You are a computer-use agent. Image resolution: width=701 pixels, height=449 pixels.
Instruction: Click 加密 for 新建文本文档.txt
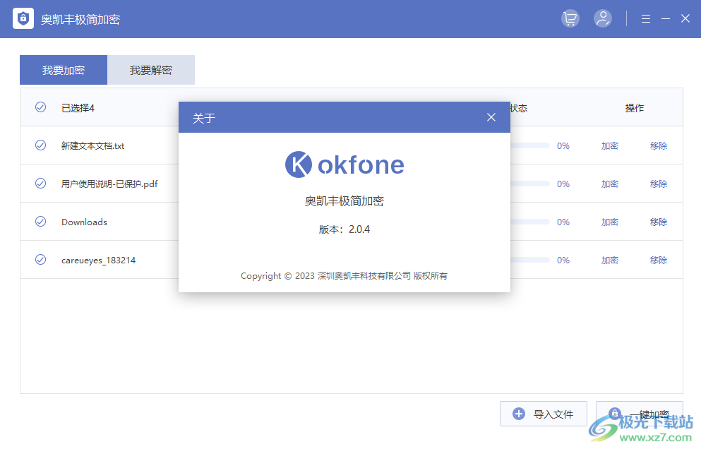610,146
